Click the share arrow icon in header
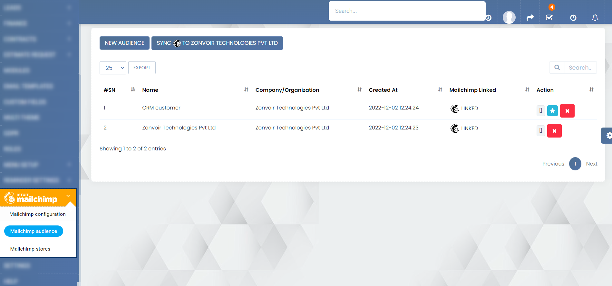 tap(530, 18)
